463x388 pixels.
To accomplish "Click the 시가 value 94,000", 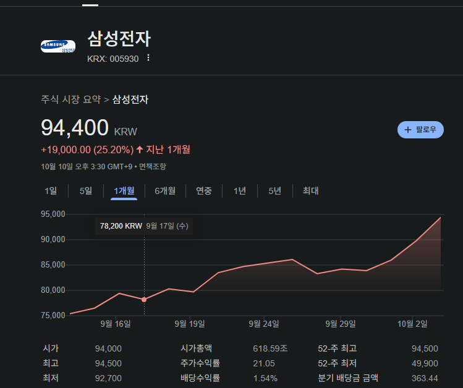I will (108, 348).
